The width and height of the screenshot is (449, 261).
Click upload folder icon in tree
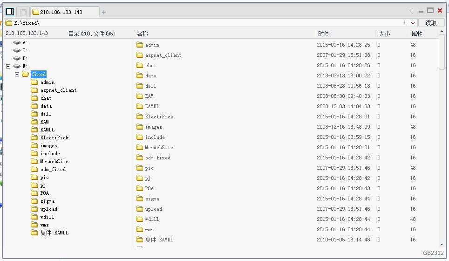[34, 209]
